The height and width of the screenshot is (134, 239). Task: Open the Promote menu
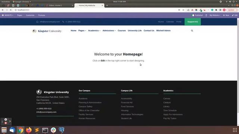pos(41,15)
